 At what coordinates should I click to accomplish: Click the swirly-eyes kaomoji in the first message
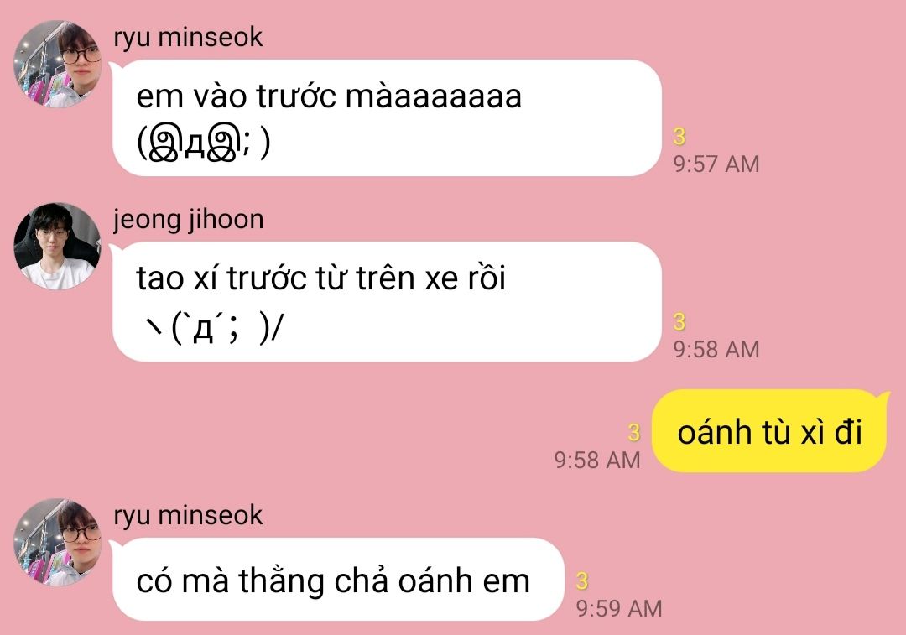[x=203, y=143]
